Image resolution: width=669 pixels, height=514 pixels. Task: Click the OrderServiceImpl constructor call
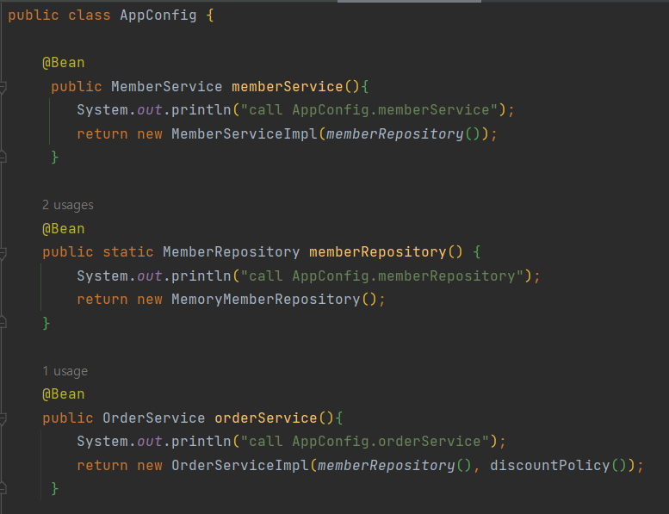click(x=239, y=466)
